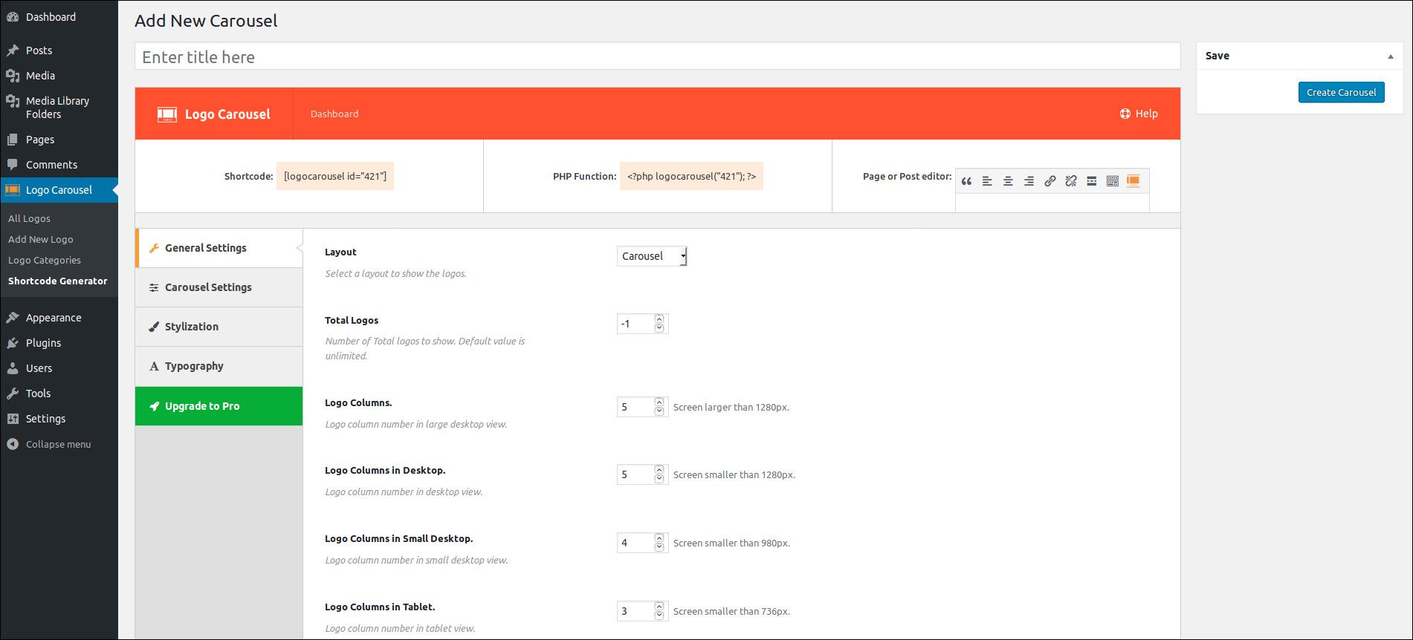Viewport: 1413px width, 640px height.
Task: Click the Media Library Folders icon
Action: point(13,101)
